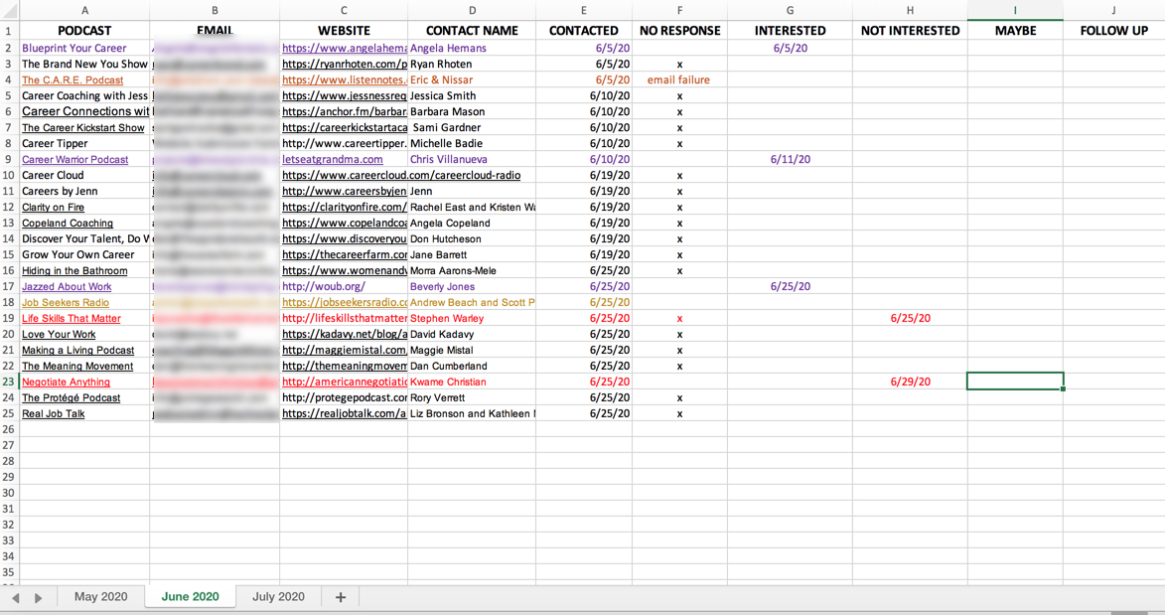Advance sheet tabs with the right arrow
The image size is (1165, 615).
(x=39, y=597)
